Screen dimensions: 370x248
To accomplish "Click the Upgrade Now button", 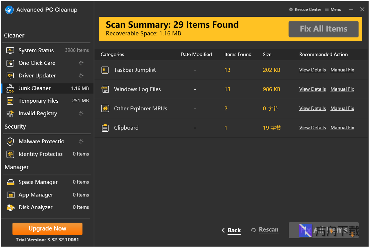I will pos(47,229).
